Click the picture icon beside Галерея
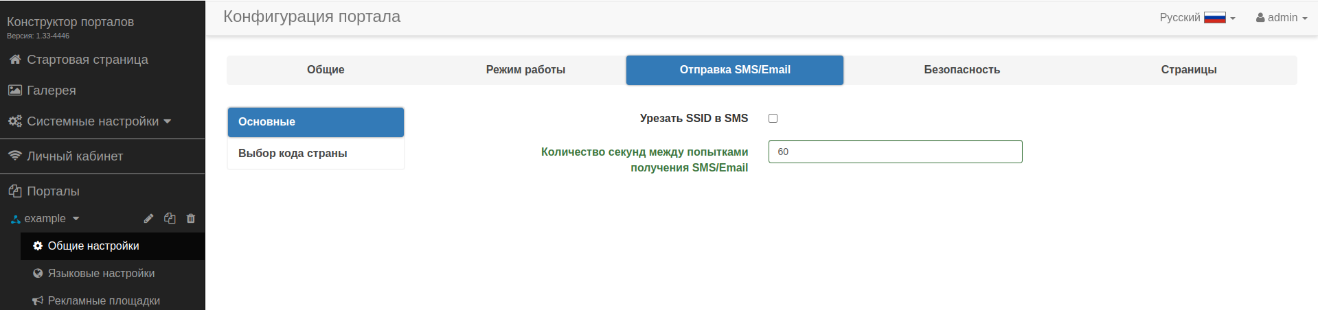1318x310 pixels. click(x=14, y=91)
